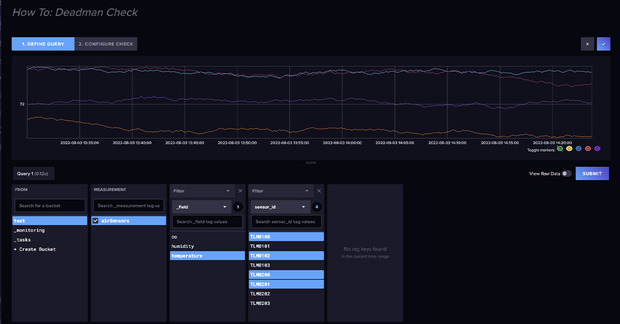The width and height of the screenshot is (620, 324).
Task: Switch to the Configure Check tab
Action: coord(105,44)
